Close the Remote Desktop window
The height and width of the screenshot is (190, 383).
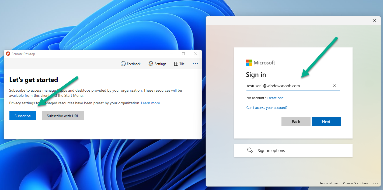coord(196,54)
